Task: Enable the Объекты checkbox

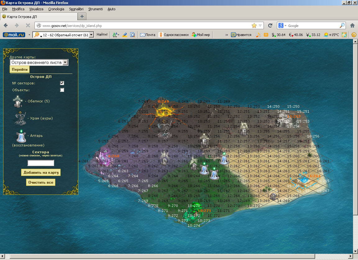Action: tap(62, 90)
